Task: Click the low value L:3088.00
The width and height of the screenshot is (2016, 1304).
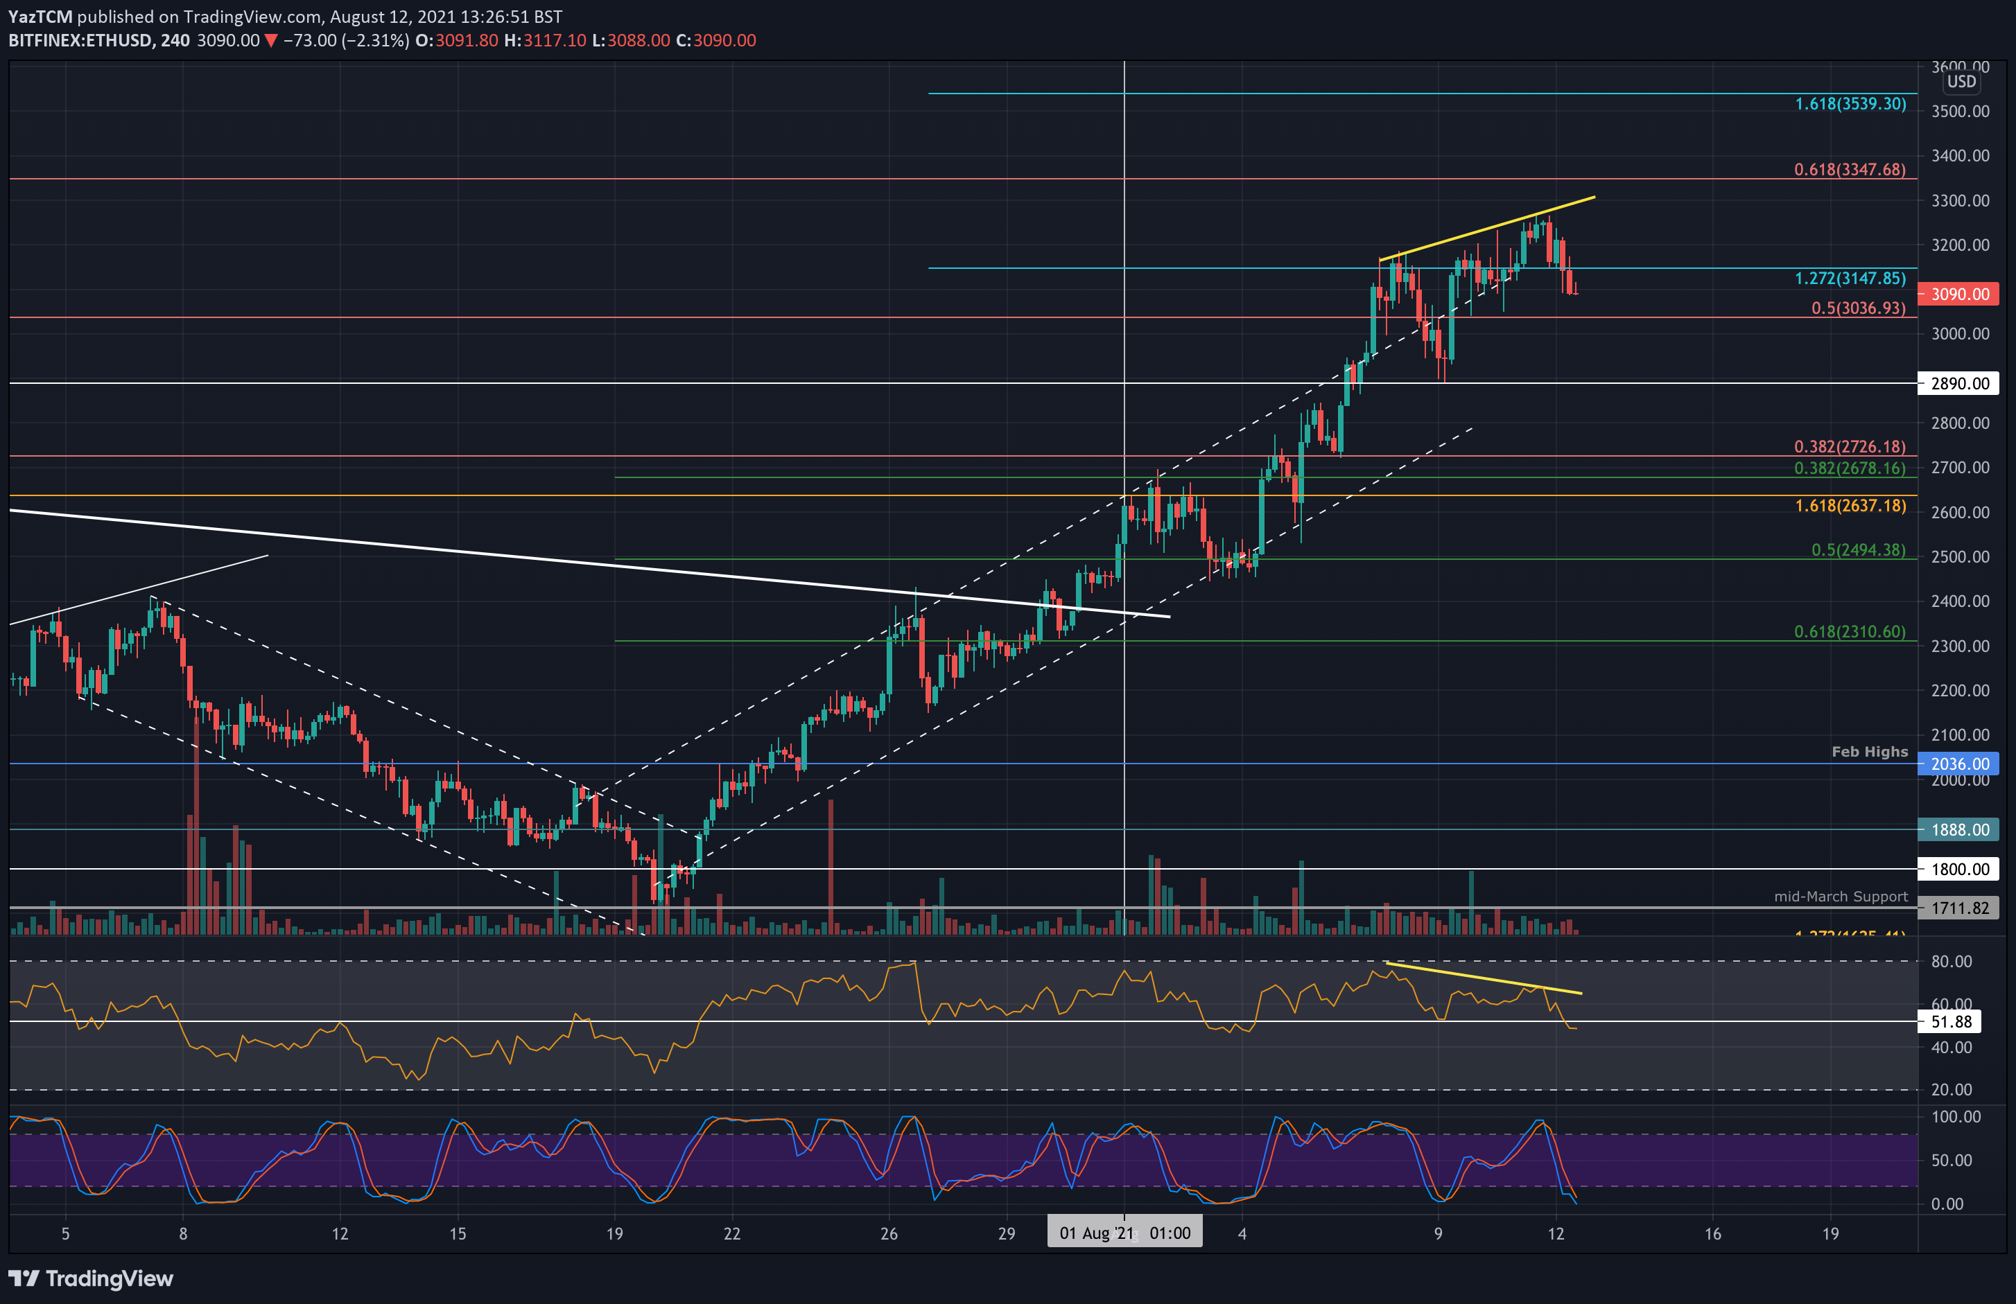Action: pos(630,39)
